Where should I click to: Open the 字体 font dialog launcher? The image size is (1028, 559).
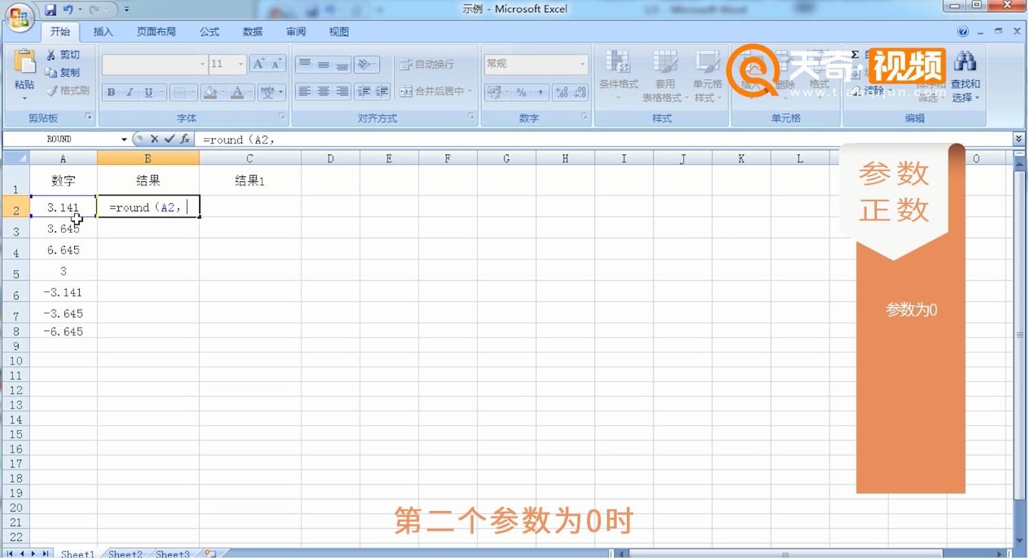(282, 117)
